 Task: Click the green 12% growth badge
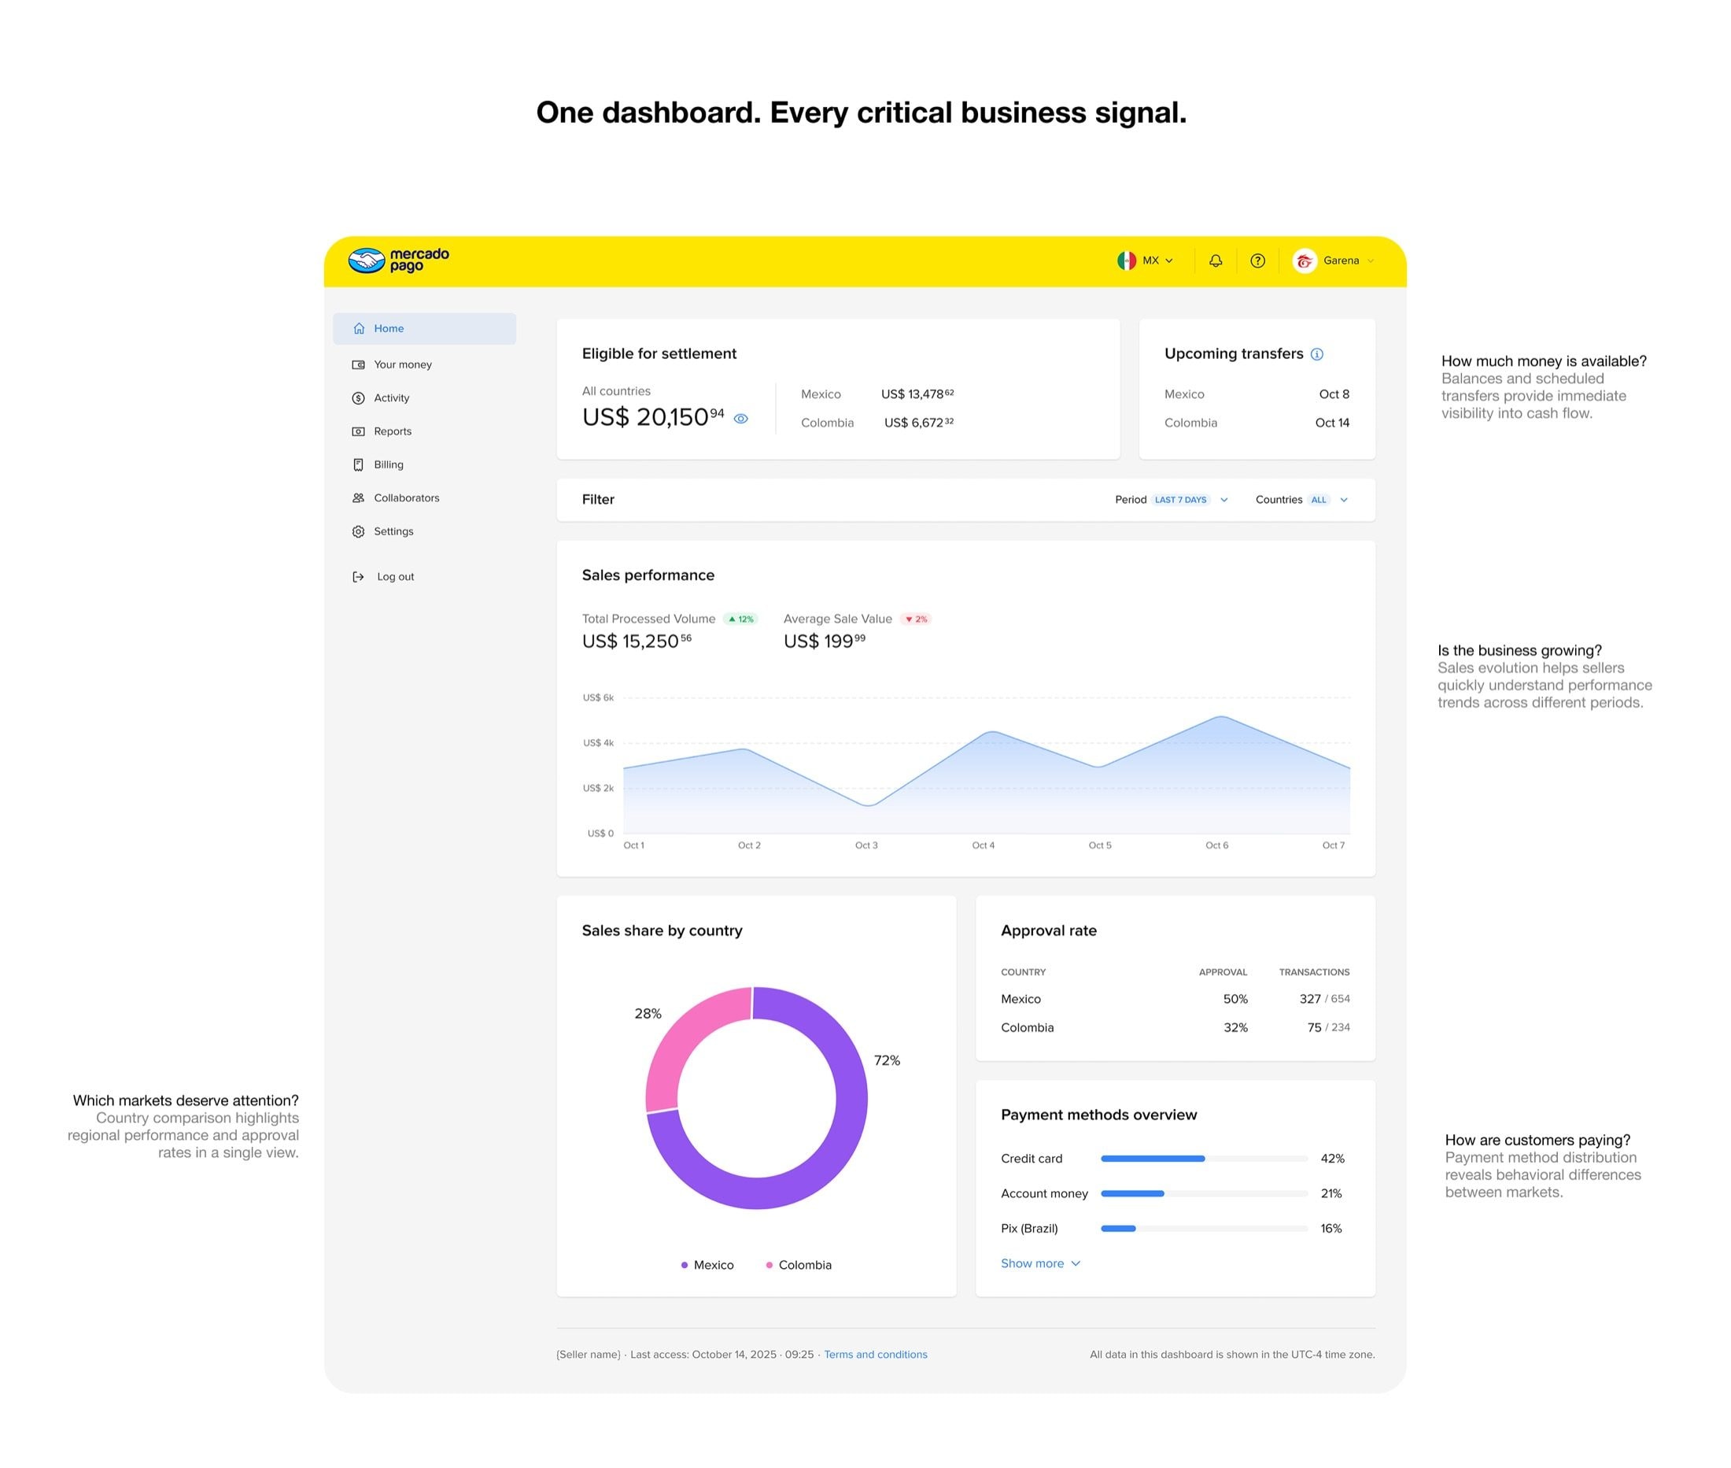[740, 619]
